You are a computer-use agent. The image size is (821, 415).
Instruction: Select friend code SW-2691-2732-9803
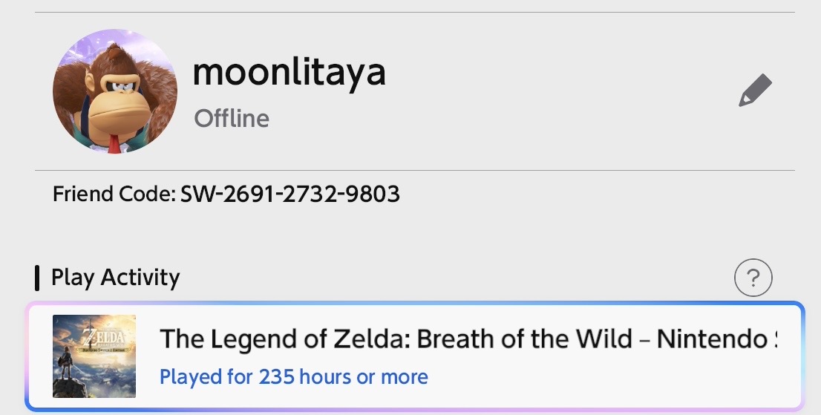[x=290, y=195]
